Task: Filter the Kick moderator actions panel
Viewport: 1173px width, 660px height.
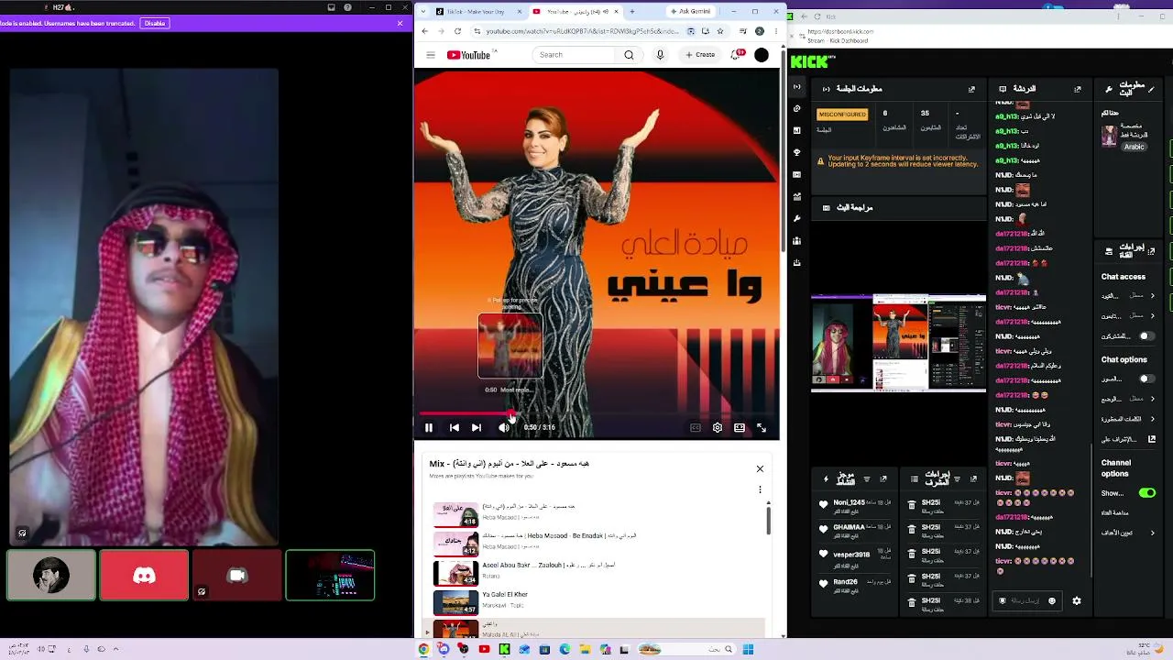Action: pyautogui.click(x=957, y=478)
